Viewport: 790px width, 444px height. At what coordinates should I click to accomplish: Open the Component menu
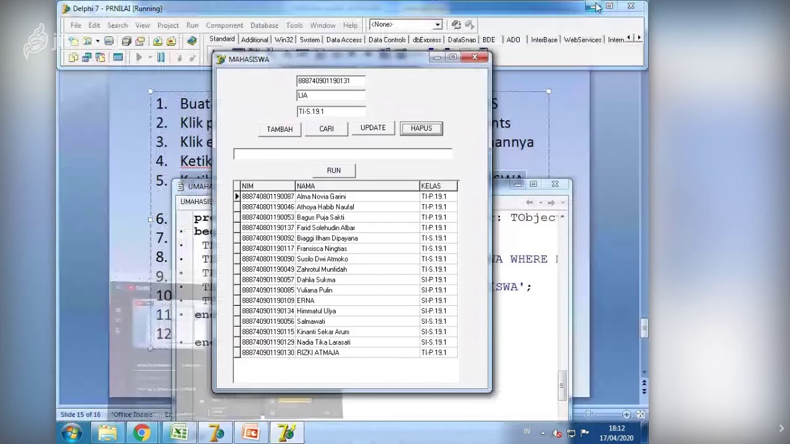click(225, 25)
